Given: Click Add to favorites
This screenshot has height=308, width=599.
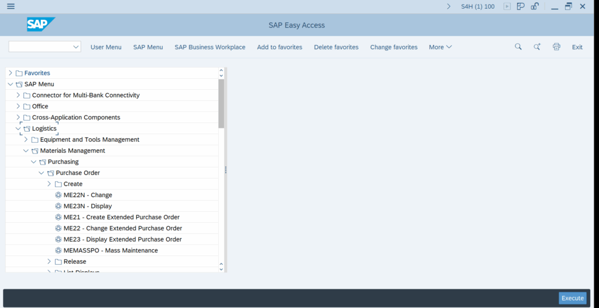Looking at the screenshot, I should click(x=280, y=47).
